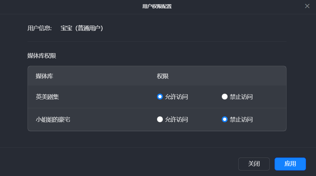Screen dimensions: 316x176
Task: Click 禁止访问 label text in 小姐姐的豪宅 row
Action: tap(241, 119)
